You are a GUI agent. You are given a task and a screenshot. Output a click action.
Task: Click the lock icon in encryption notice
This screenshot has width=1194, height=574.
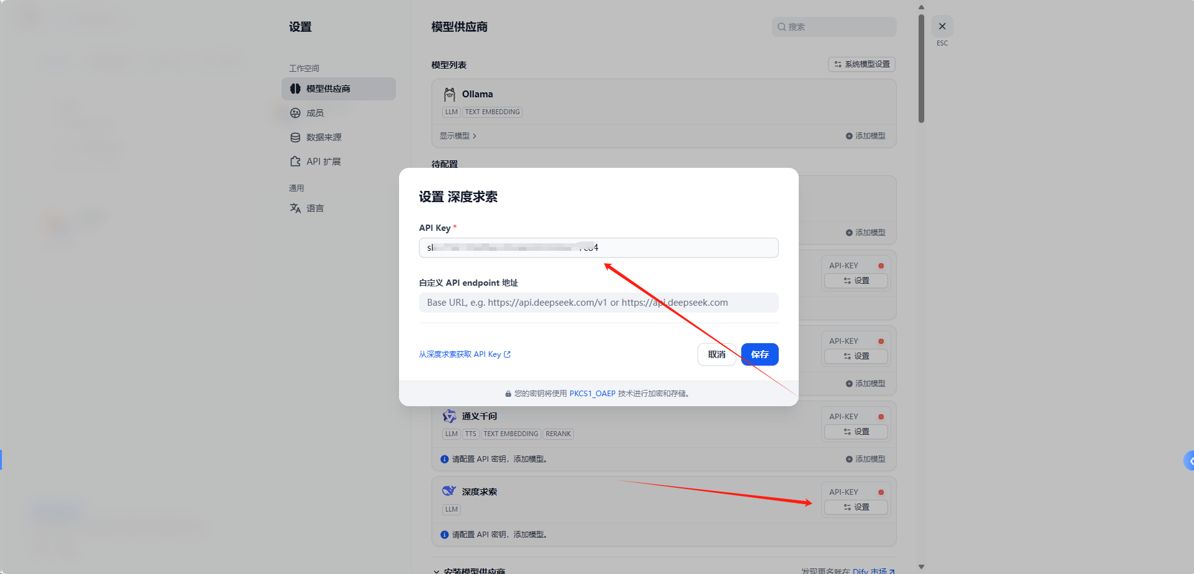tap(508, 394)
